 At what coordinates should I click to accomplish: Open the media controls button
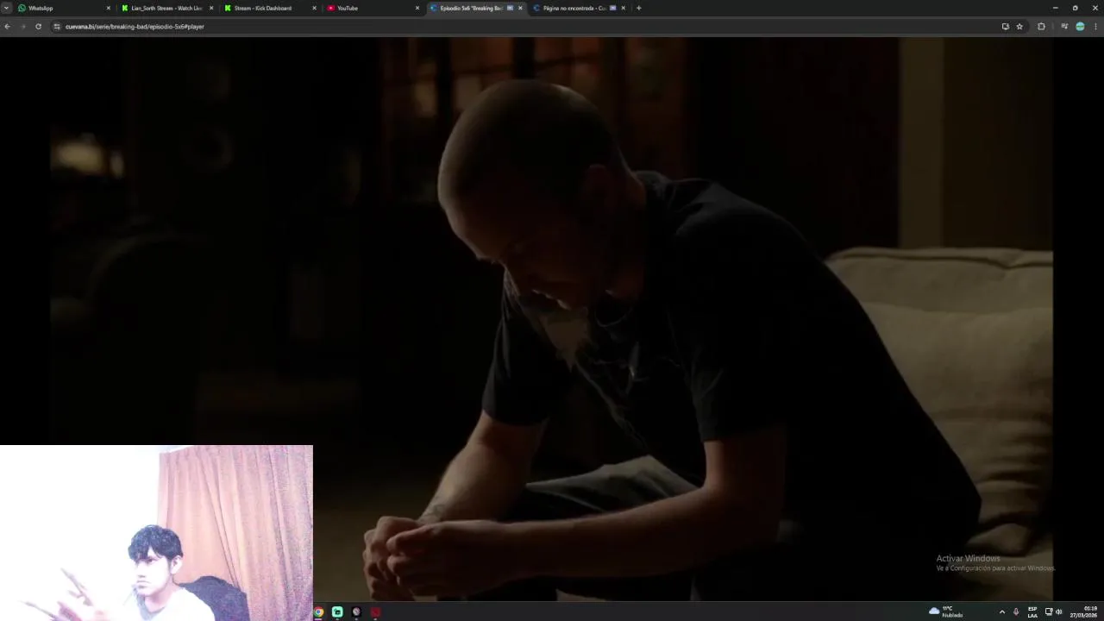pos(1064,27)
